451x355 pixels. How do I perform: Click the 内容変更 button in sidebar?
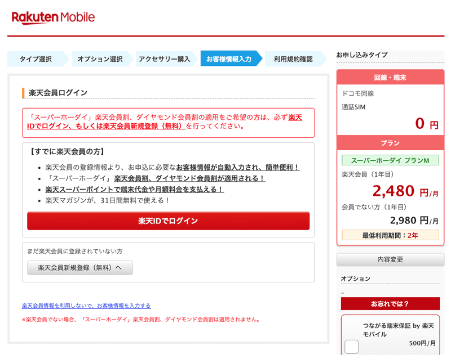point(390,259)
